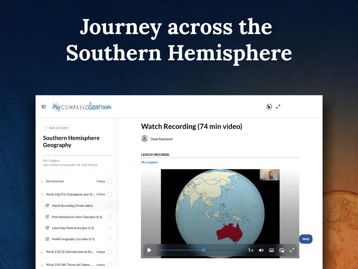Click the sidebar course progress bar
The height and width of the screenshot is (269, 358).
point(78,155)
